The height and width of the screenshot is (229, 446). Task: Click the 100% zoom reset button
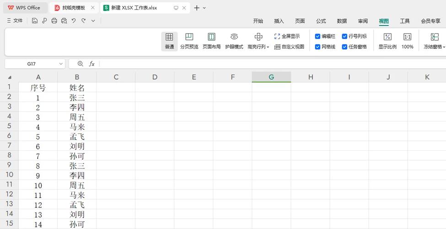point(407,41)
